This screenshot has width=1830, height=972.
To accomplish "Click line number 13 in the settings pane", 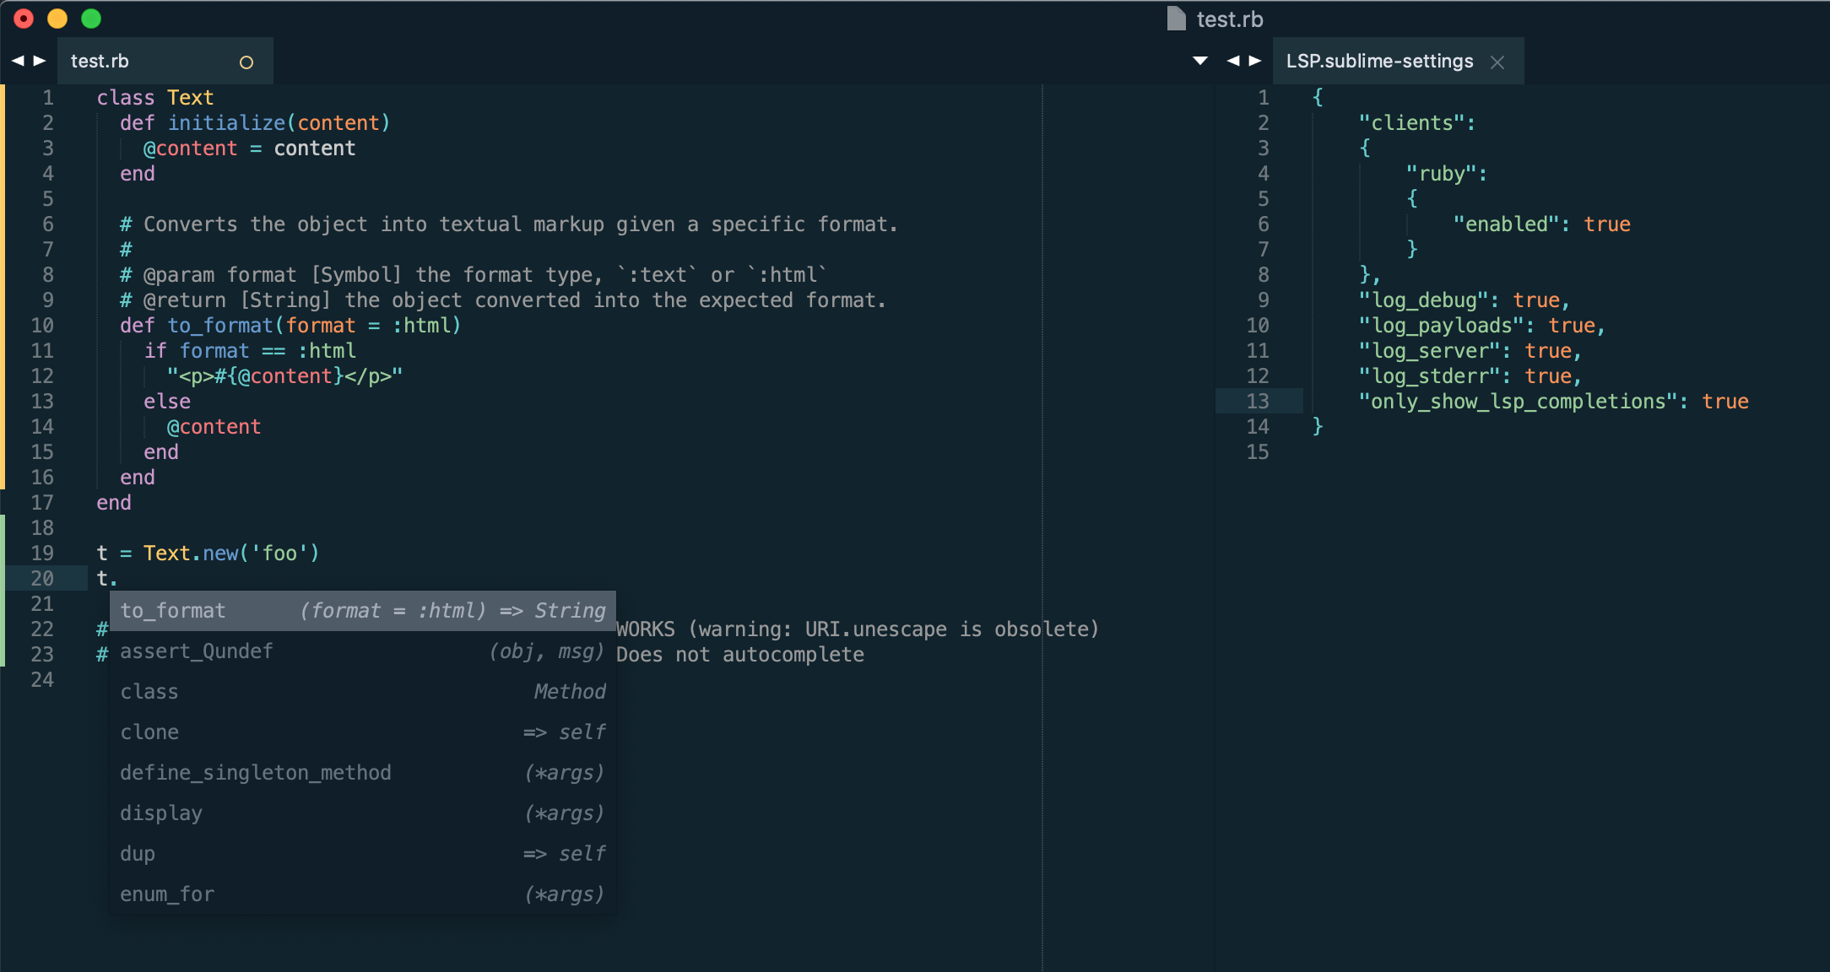I will [1258, 401].
